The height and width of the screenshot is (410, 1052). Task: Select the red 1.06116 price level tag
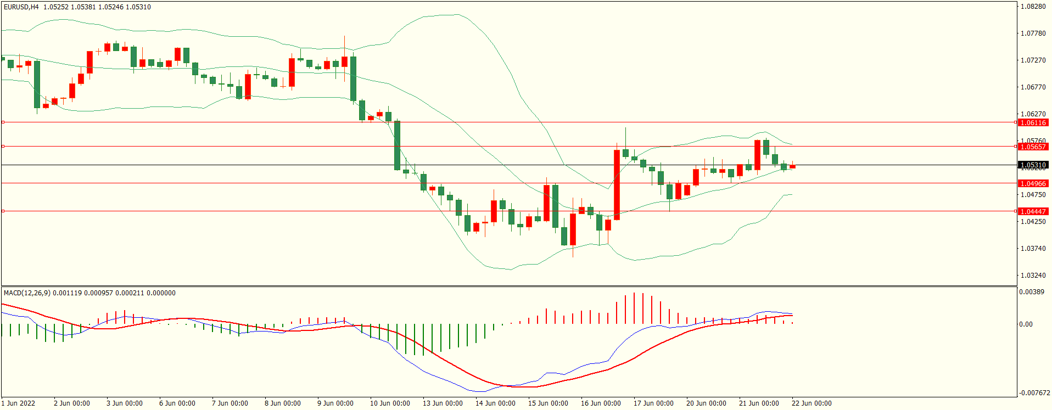1033,123
